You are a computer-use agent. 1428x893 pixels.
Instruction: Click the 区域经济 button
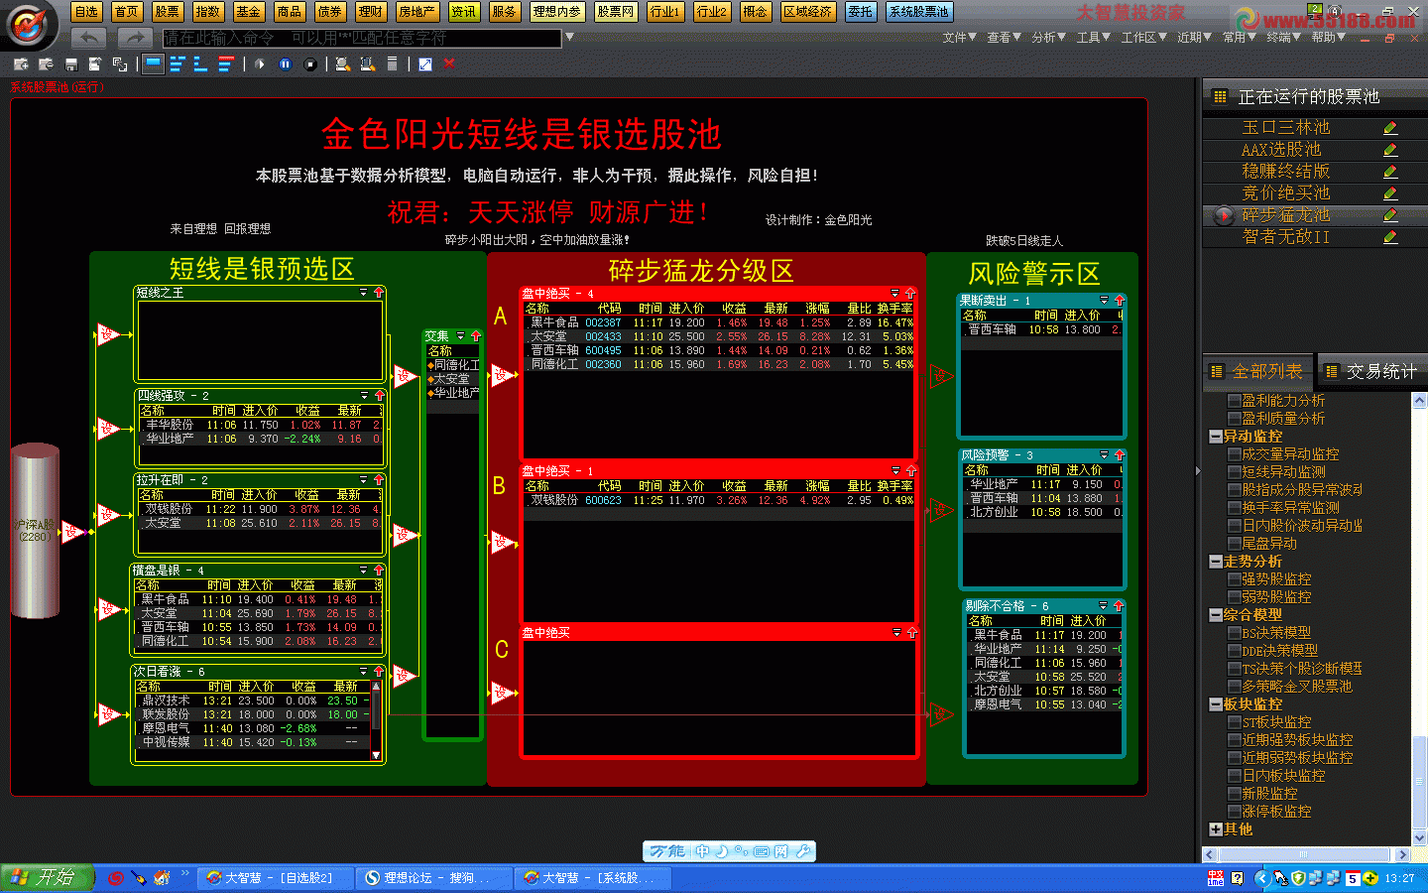[x=807, y=12]
